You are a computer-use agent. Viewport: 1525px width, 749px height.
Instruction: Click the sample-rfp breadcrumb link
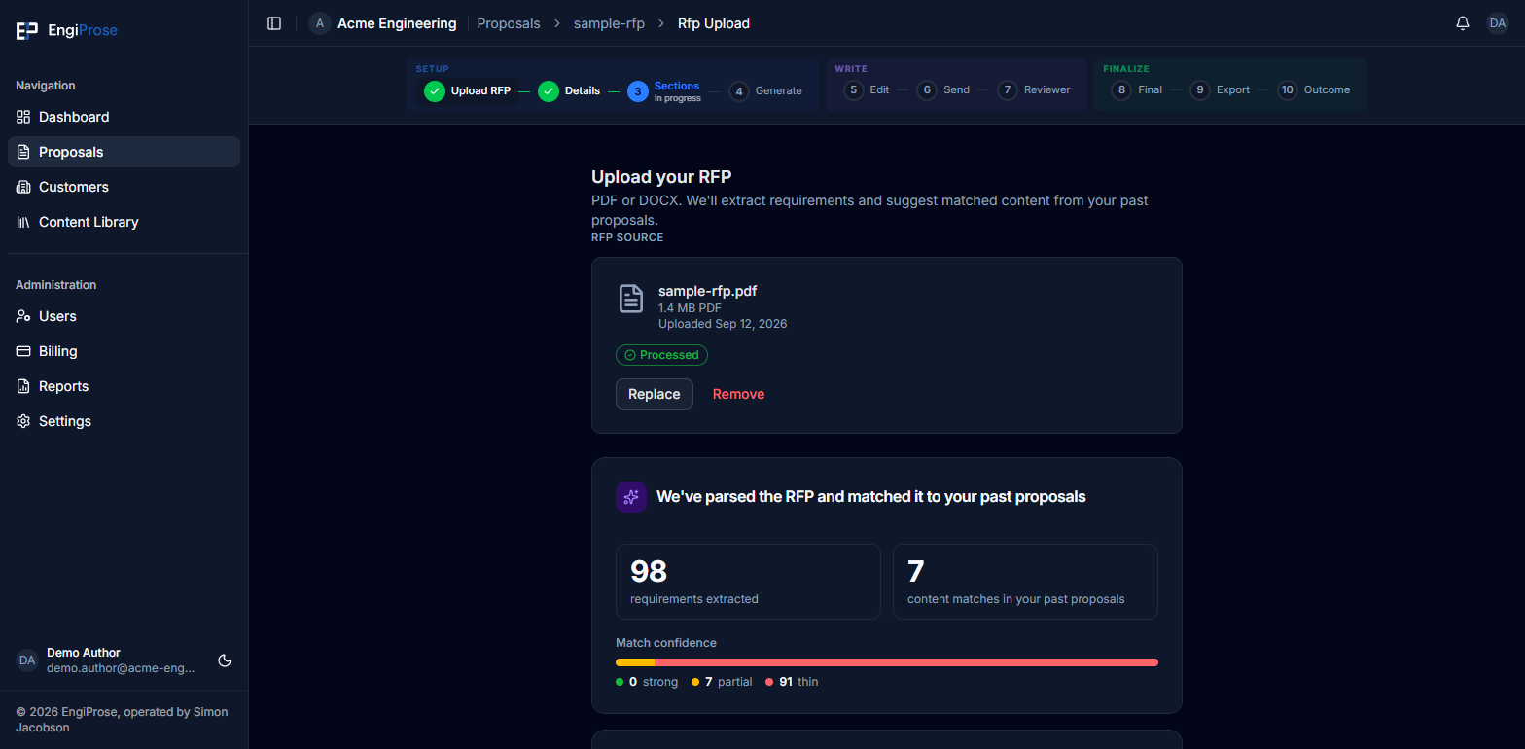(x=609, y=23)
